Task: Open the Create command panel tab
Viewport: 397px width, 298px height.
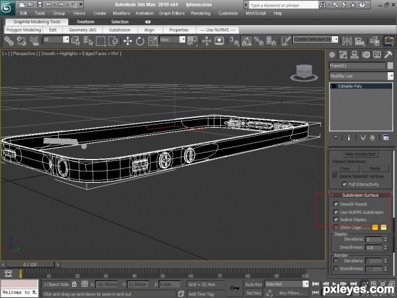Action: (x=332, y=55)
